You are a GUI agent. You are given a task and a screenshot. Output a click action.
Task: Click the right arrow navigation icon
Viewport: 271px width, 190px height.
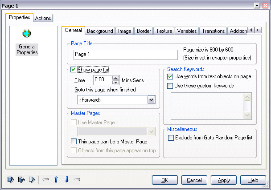pos(77,179)
